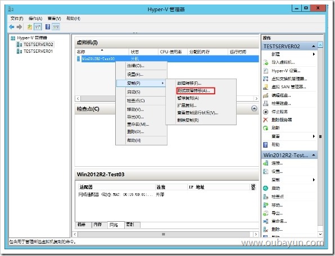Switch to the 复制 tab in details pane
Image resolution: width=335 pixels, height=256 pixels.
132,225
